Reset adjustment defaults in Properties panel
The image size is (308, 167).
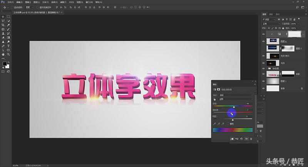241,139
